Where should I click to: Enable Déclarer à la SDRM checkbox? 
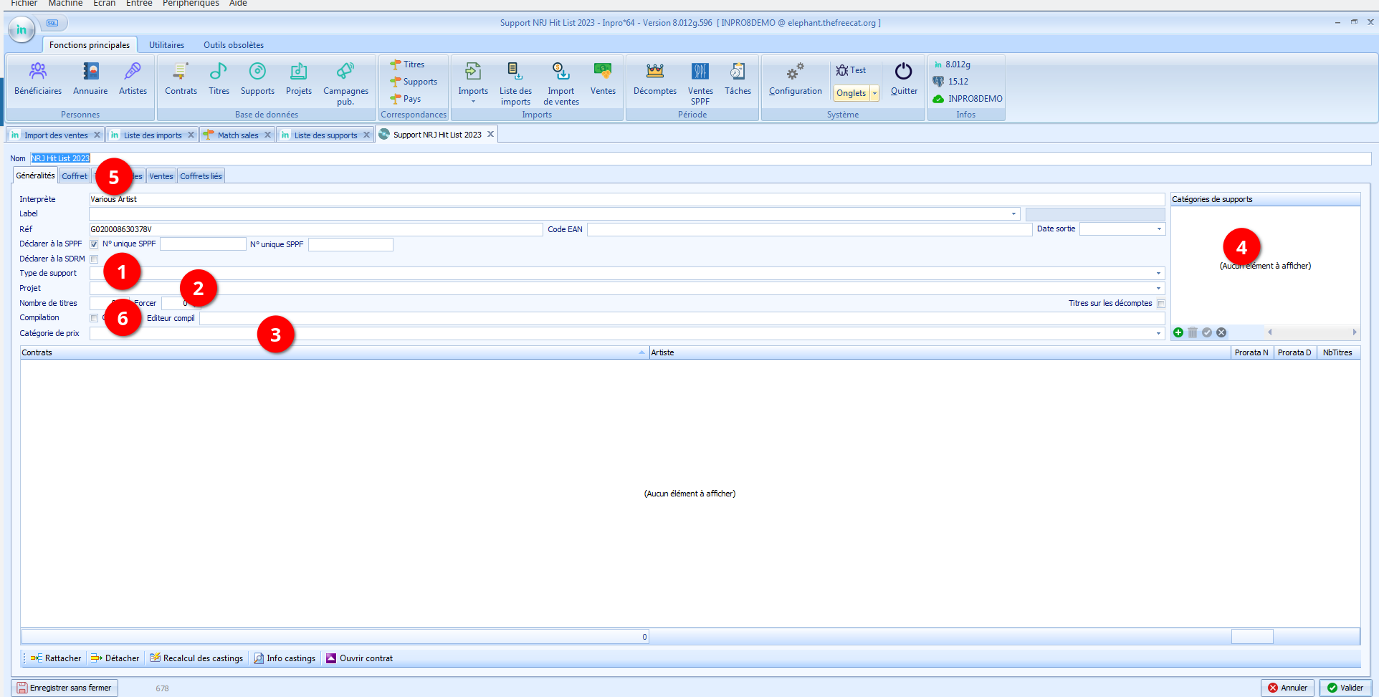click(x=94, y=259)
